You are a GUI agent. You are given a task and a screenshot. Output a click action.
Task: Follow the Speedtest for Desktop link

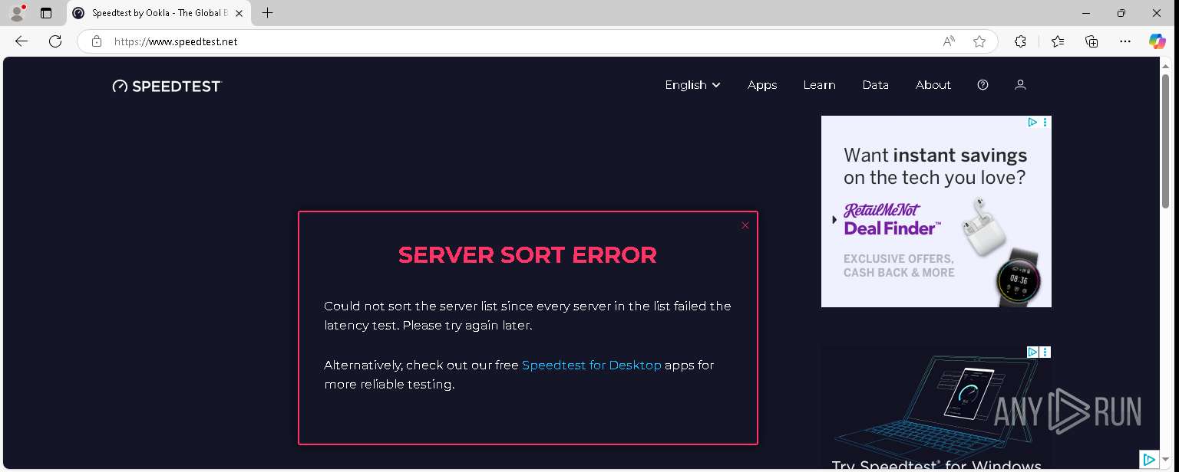coord(591,365)
